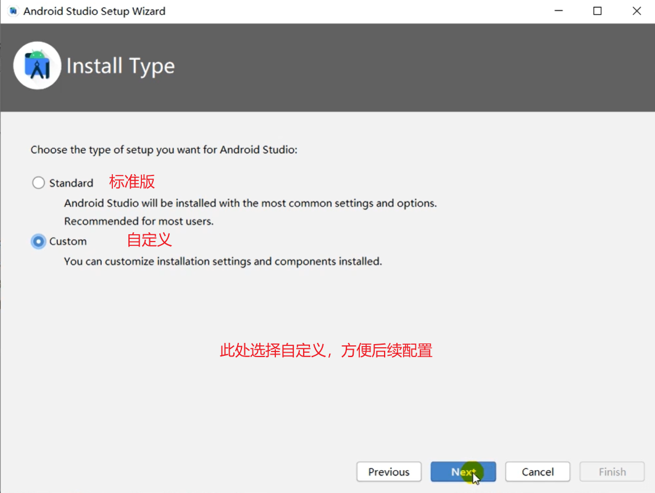Image resolution: width=655 pixels, height=493 pixels.
Task: Click the 'Install Type' heading
Action: (x=120, y=67)
